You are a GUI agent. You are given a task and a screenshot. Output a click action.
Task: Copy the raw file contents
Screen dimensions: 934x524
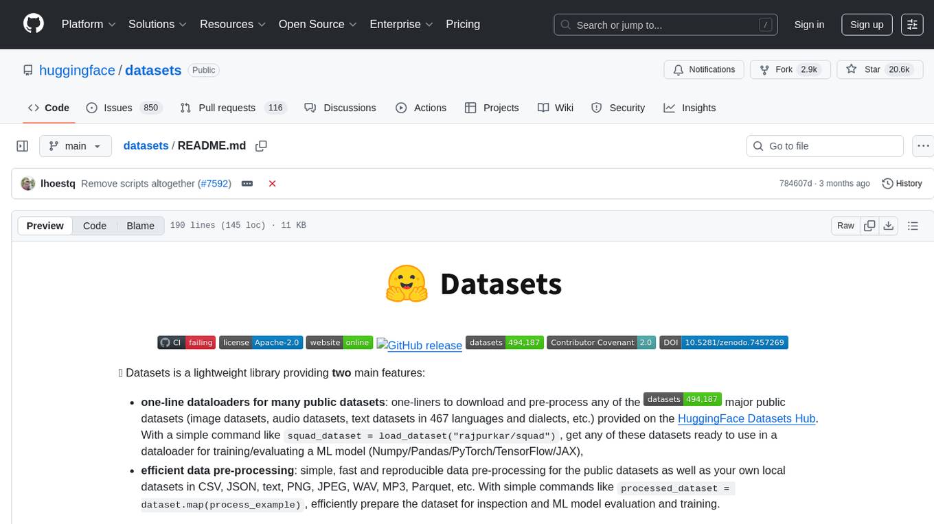(869, 226)
